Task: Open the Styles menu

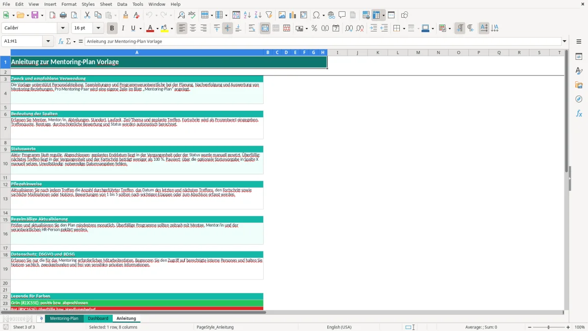Action: [x=88, y=4]
